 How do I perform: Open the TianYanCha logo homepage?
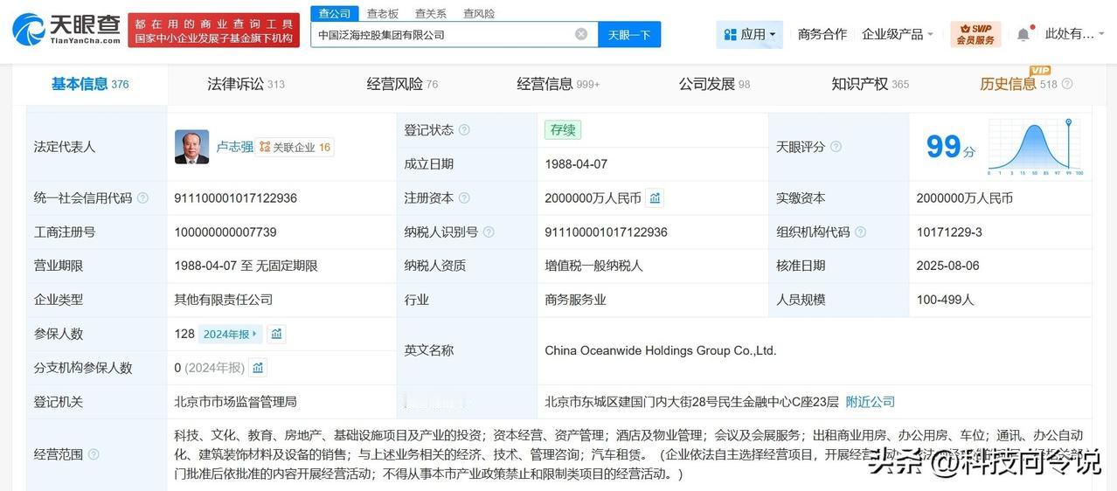(x=66, y=30)
